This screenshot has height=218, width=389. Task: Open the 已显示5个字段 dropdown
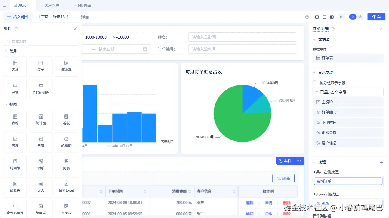348,92
